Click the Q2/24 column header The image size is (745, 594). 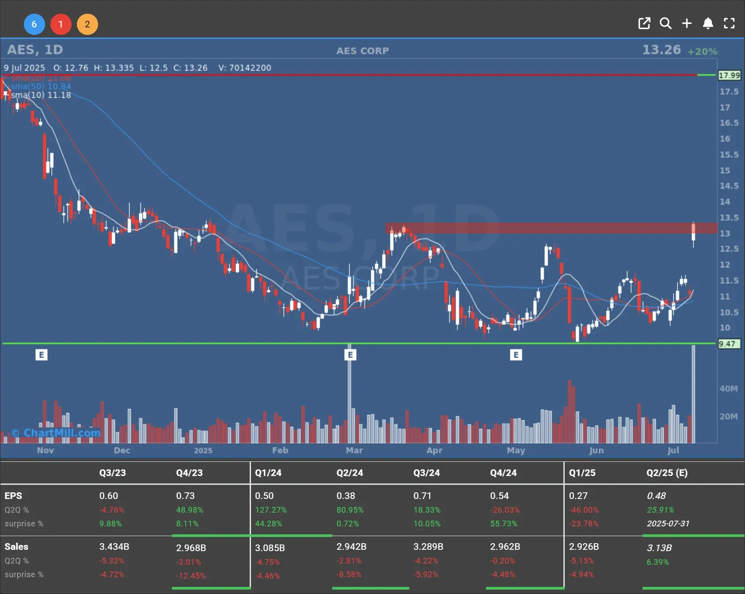click(x=350, y=472)
